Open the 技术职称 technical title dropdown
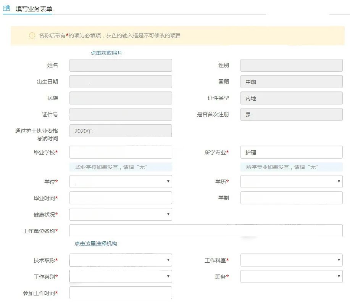The width and height of the screenshot is (350, 305). (x=121, y=260)
